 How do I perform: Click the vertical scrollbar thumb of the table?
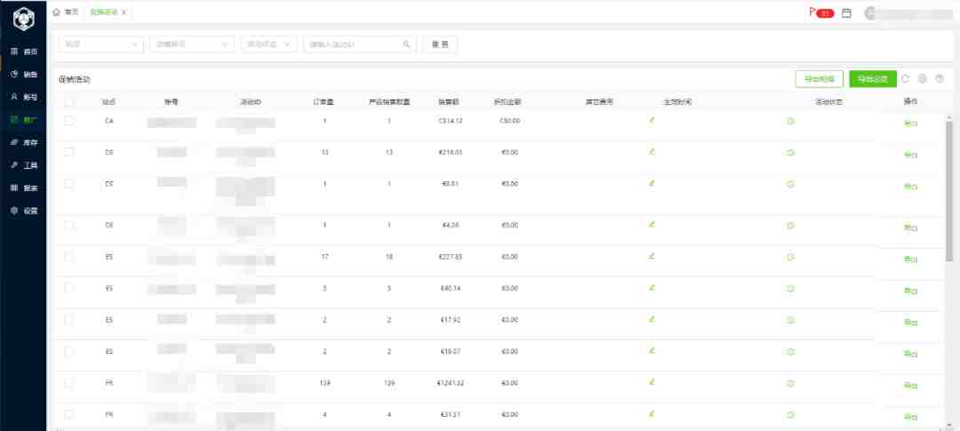[949, 190]
